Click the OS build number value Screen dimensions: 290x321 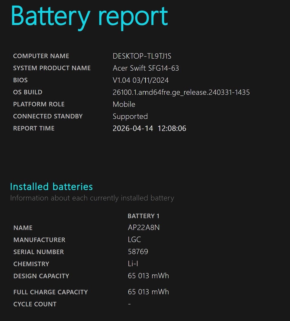point(181,92)
